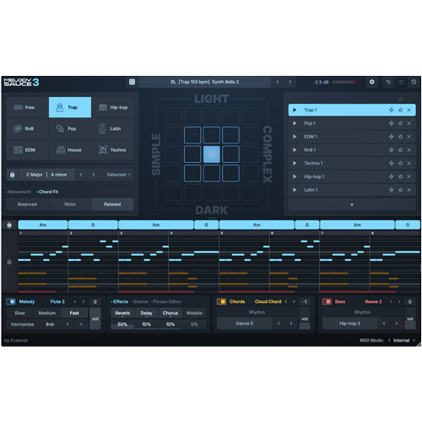The width and height of the screenshot is (422, 422).
Task: Switch to the Chord Fit tab
Action: (48, 192)
